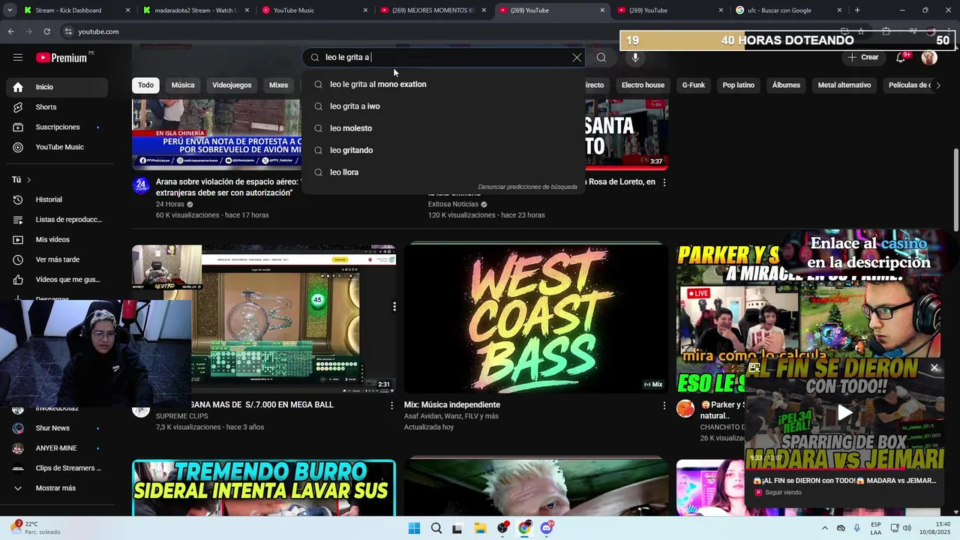This screenshot has height=540, width=960.
Task: Open Historial in the sidebar
Action: coord(57,199)
